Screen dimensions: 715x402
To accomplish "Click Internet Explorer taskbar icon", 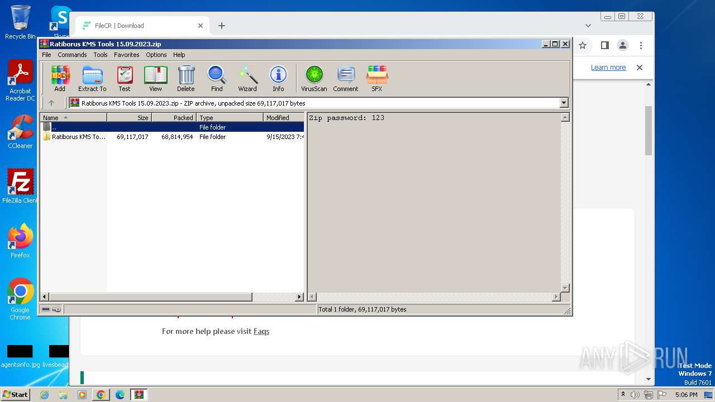I will (44, 395).
